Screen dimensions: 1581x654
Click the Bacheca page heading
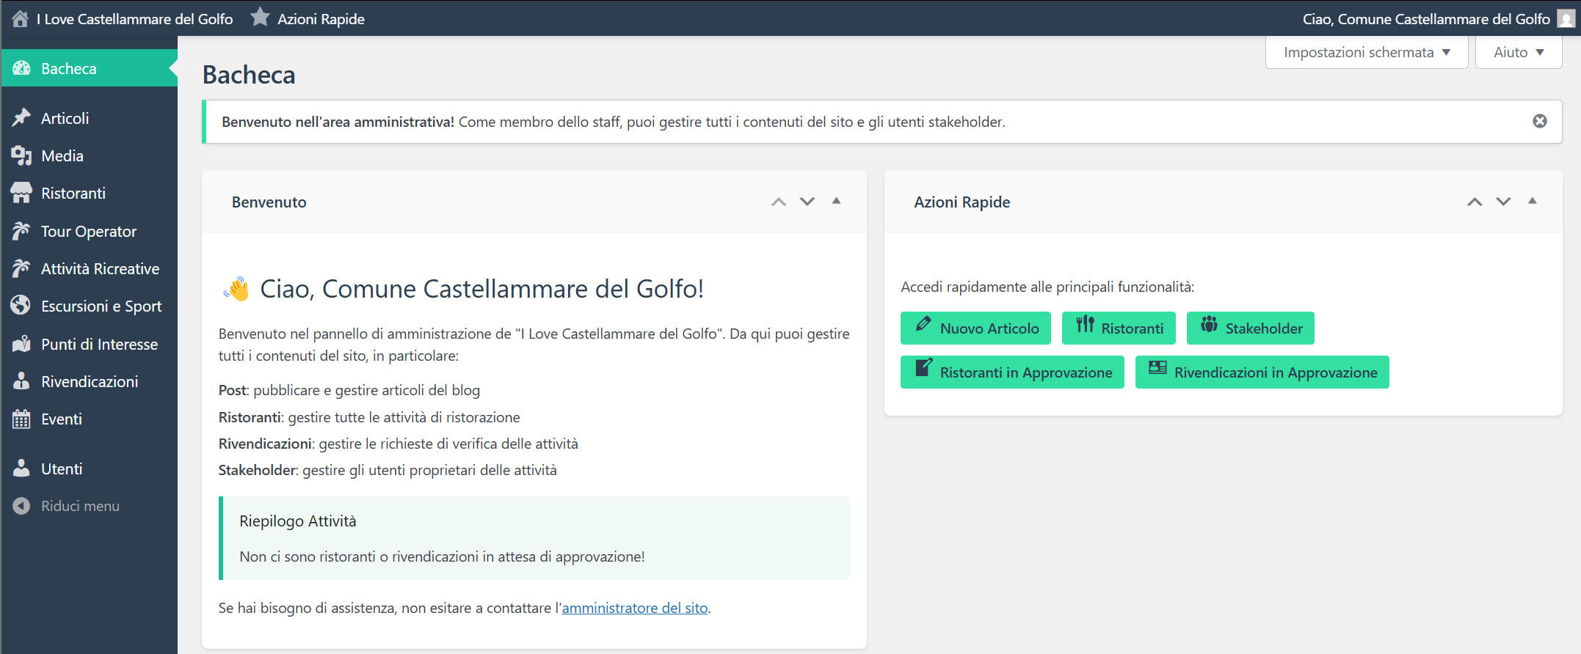coord(249,75)
